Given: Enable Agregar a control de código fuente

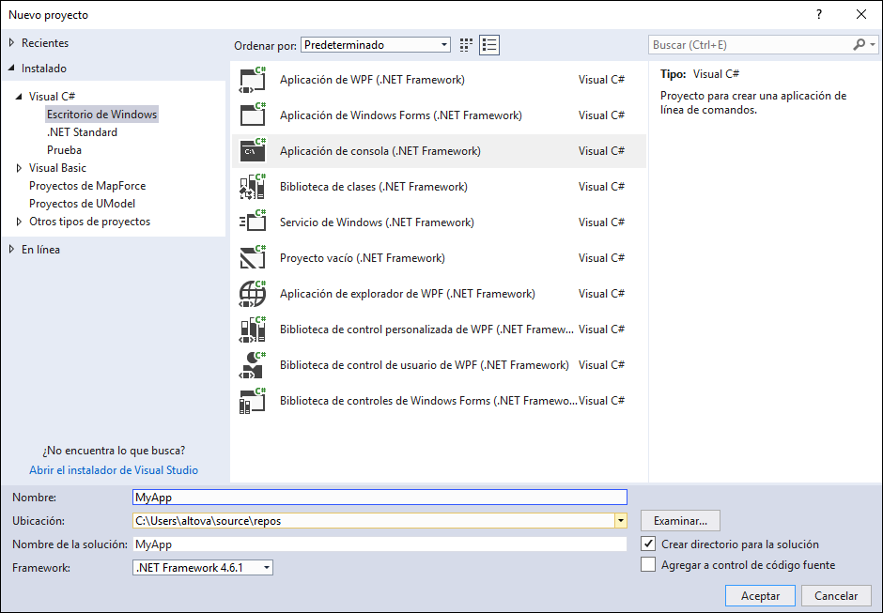Looking at the screenshot, I should tap(648, 565).
